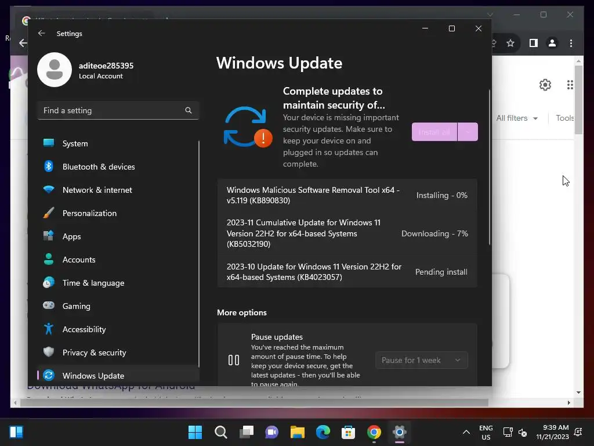The width and height of the screenshot is (594, 446).
Task: Go to the Accessibility page
Action: (118, 329)
